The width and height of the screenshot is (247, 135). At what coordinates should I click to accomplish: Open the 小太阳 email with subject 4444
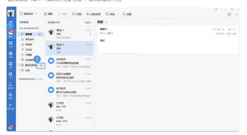tap(70, 121)
